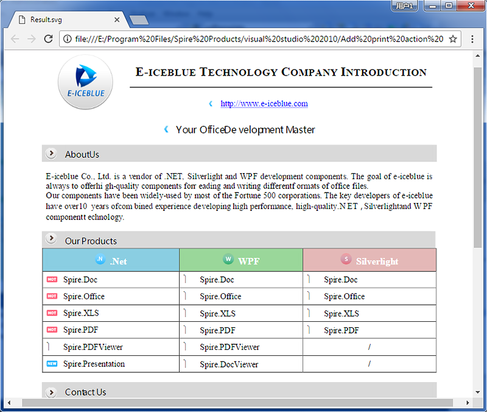Click the HOT badge beside .Net Spire.PDF
487x412 pixels.
[52, 330]
